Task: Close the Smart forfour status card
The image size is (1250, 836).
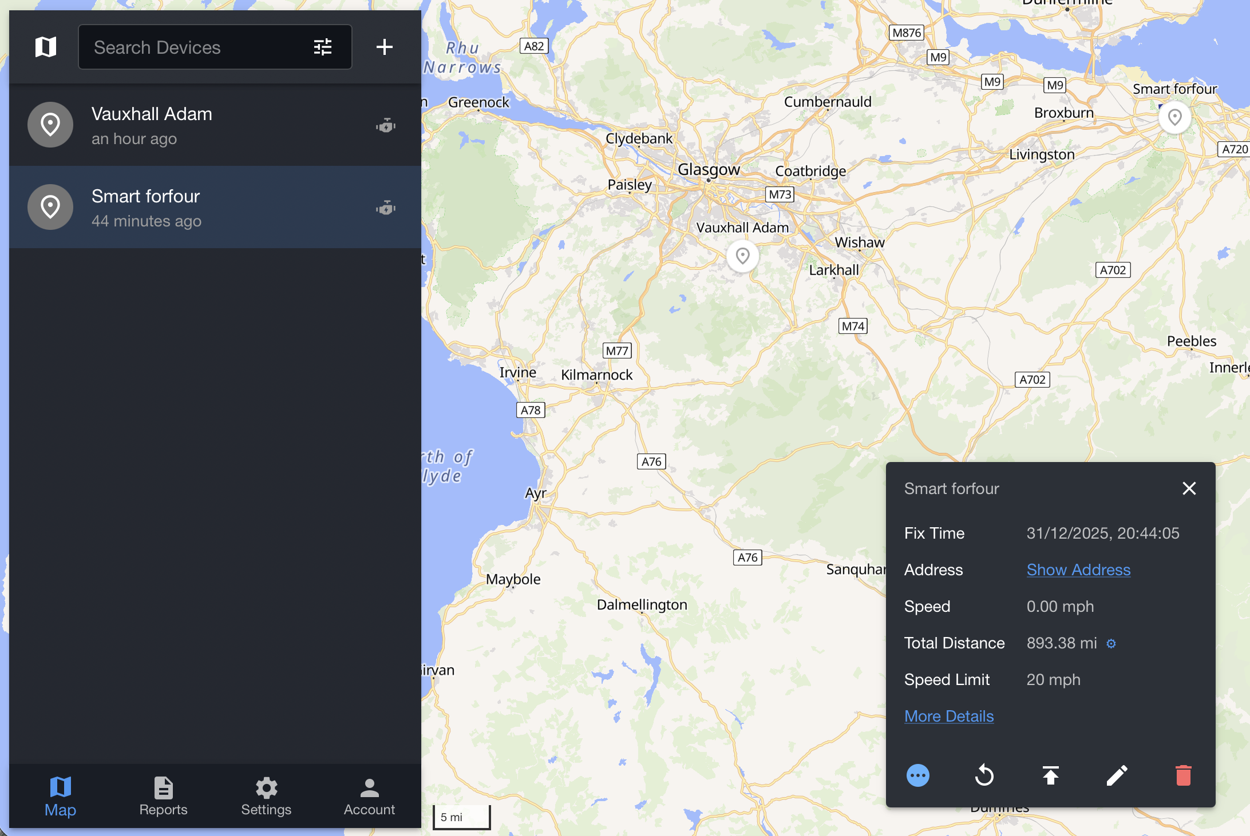Action: click(1189, 488)
